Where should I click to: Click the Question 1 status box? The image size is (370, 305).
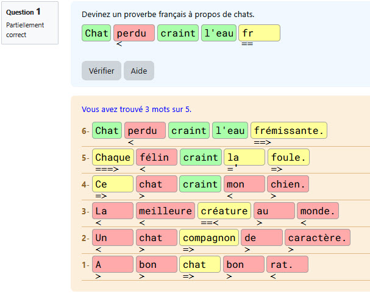pos(30,23)
